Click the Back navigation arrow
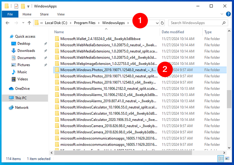The height and width of the screenshot is (165, 234). 8,23
